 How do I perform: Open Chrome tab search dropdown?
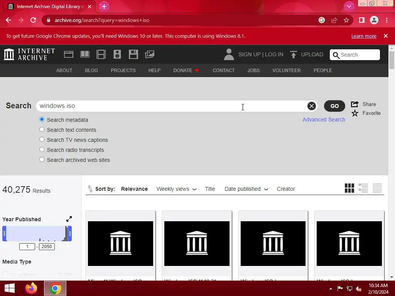click(x=349, y=7)
